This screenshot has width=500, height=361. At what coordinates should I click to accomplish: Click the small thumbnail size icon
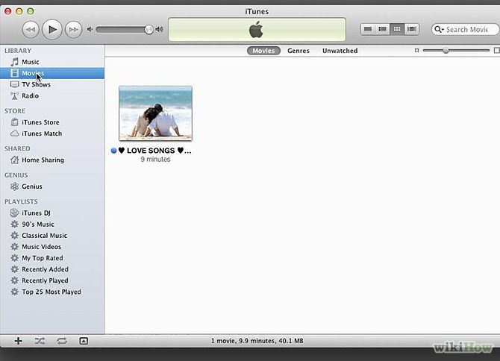click(x=416, y=50)
